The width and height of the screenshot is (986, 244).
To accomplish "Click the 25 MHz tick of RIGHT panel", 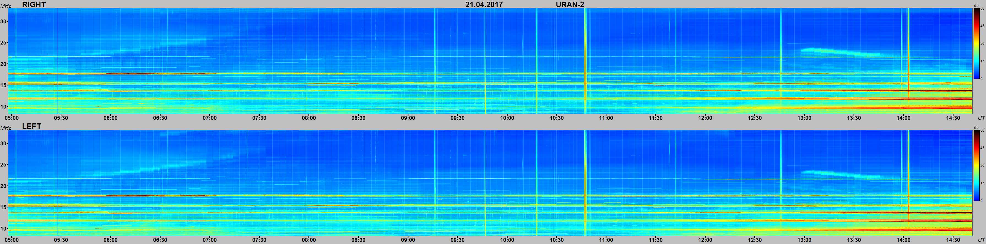I will [x=4, y=43].
